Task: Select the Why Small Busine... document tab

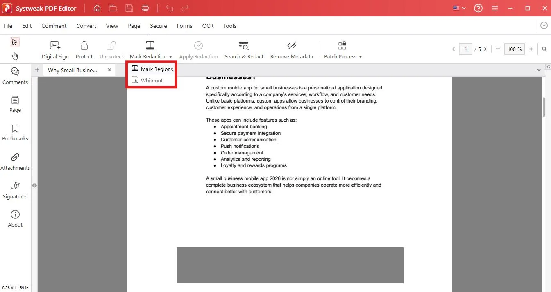Action: (x=73, y=70)
